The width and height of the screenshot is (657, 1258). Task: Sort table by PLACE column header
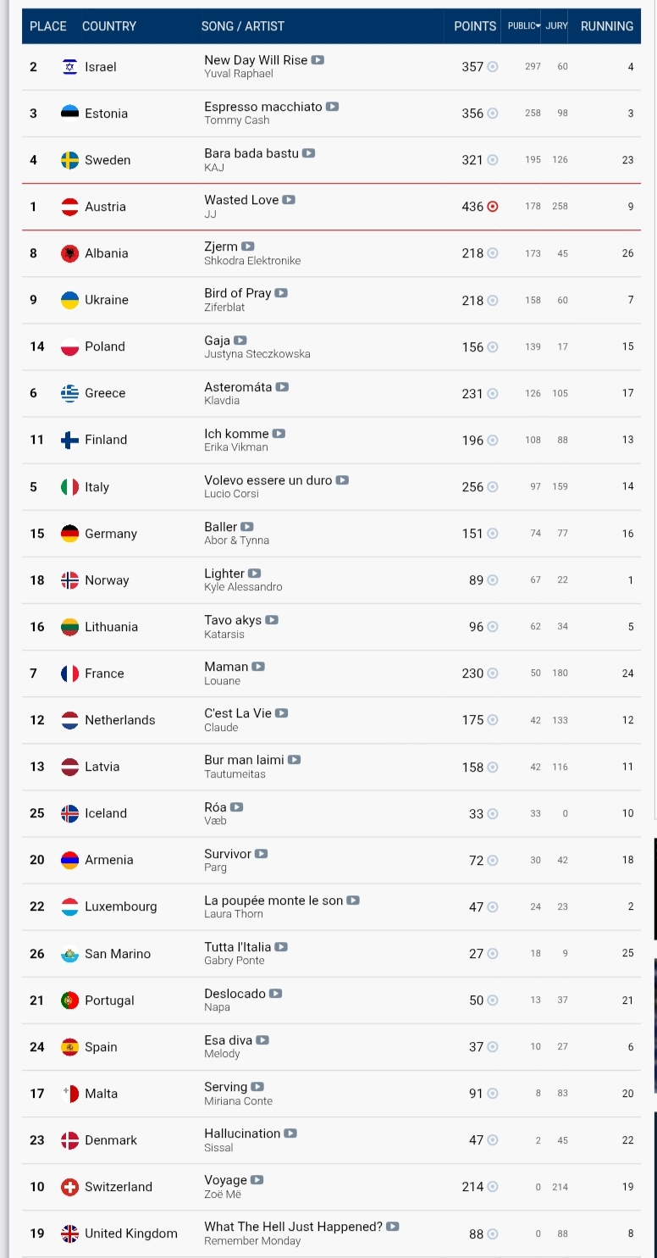click(48, 26)
